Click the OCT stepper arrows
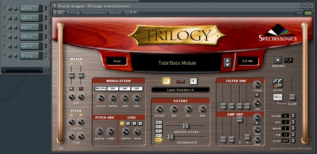The width and height of the screenshot is (317, 154). tap(293, 122)
